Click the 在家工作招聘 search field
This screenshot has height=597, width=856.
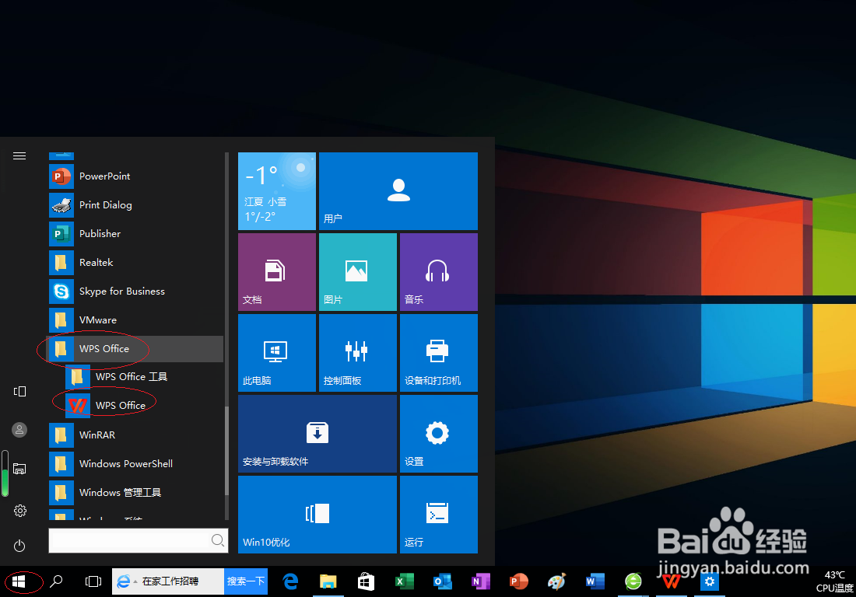point(167,581)
